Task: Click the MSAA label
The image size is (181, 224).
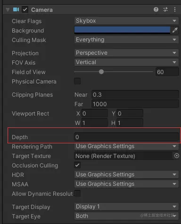Action: point(20,184)
